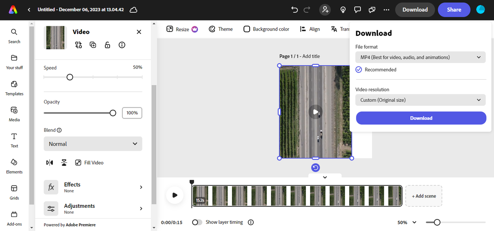The image size is (494, 231).
Task: Click the Share button
Action: [454, 10]
